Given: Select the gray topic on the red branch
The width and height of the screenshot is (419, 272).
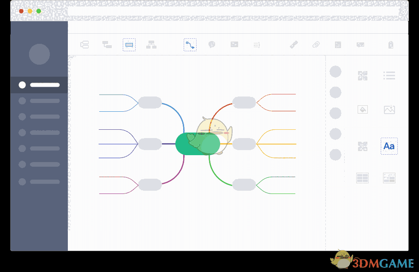Looking at the screenshot, I should [x=244, y=103].
